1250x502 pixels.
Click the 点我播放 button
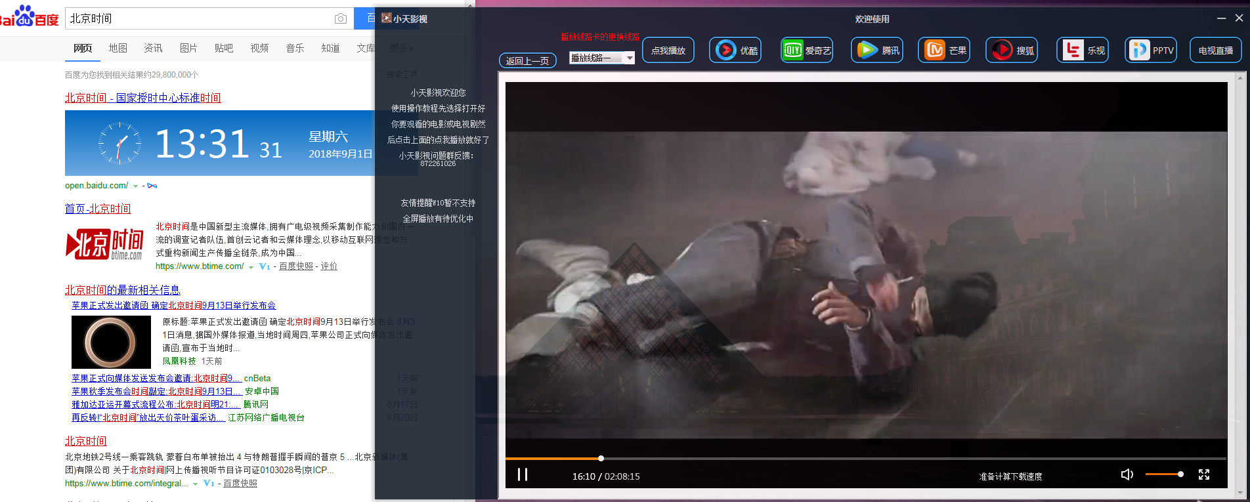(668, 50)
